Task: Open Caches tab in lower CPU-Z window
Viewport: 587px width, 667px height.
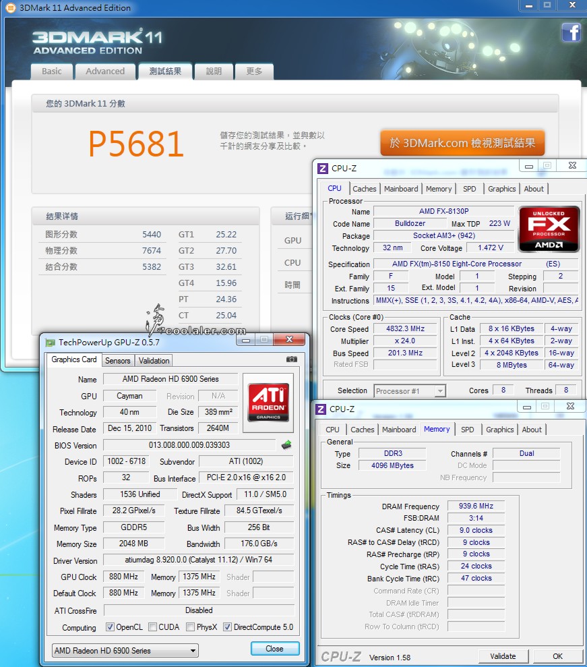Action: point(362,430)
